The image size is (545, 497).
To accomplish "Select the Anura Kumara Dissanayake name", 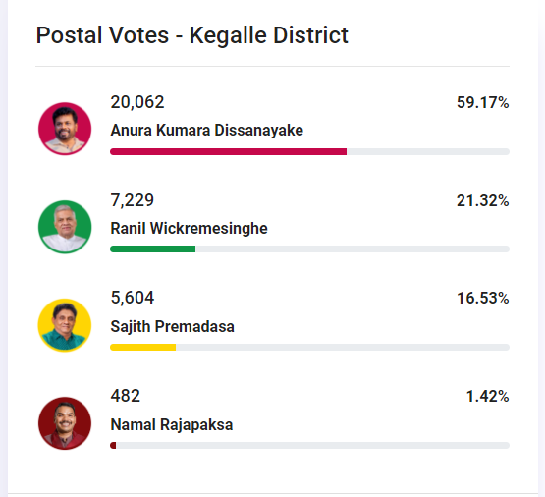I will 207,131.
